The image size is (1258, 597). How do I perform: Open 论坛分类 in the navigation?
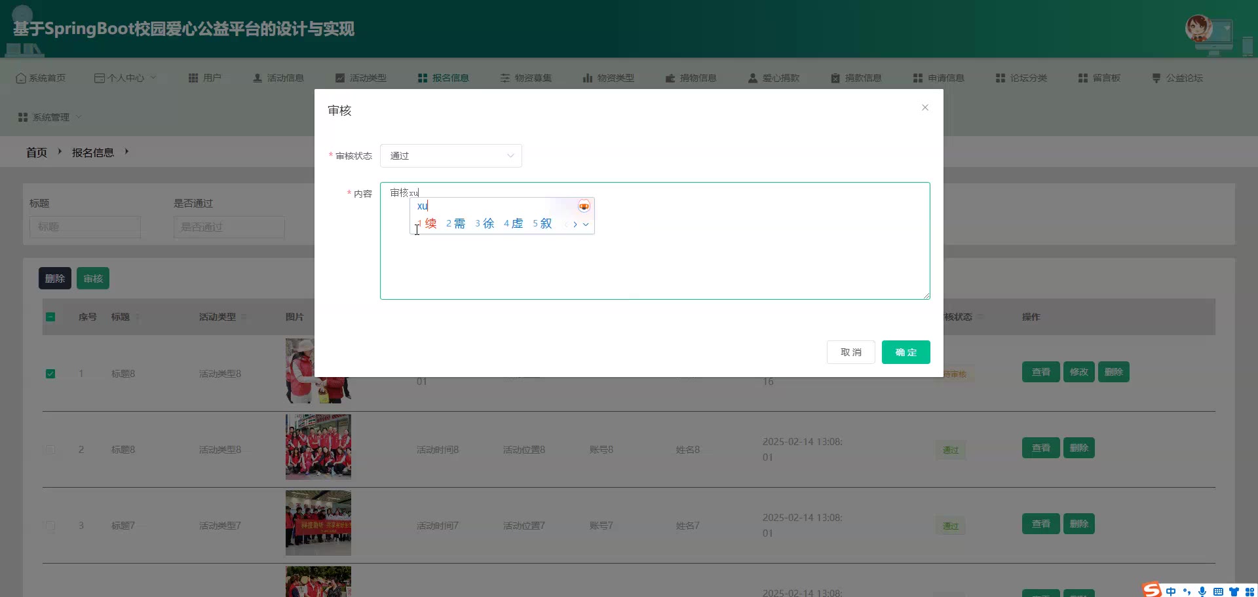[x=1021, y=78]
